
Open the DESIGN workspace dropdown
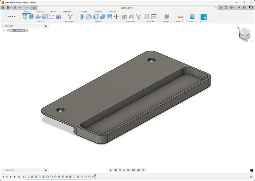click(11, 17)
